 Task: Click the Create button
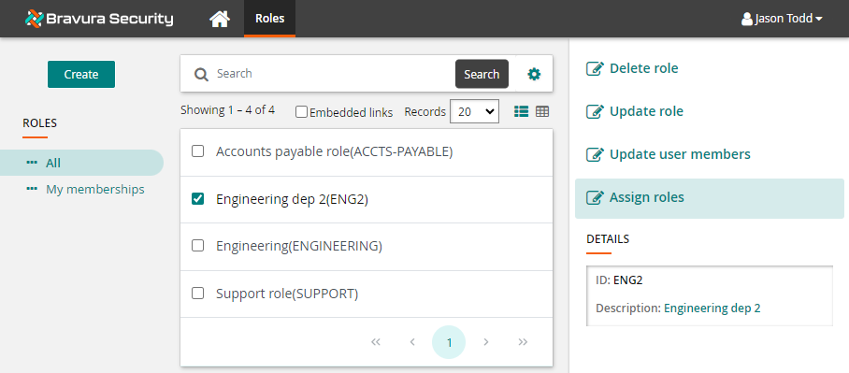(x=81, y=74)
